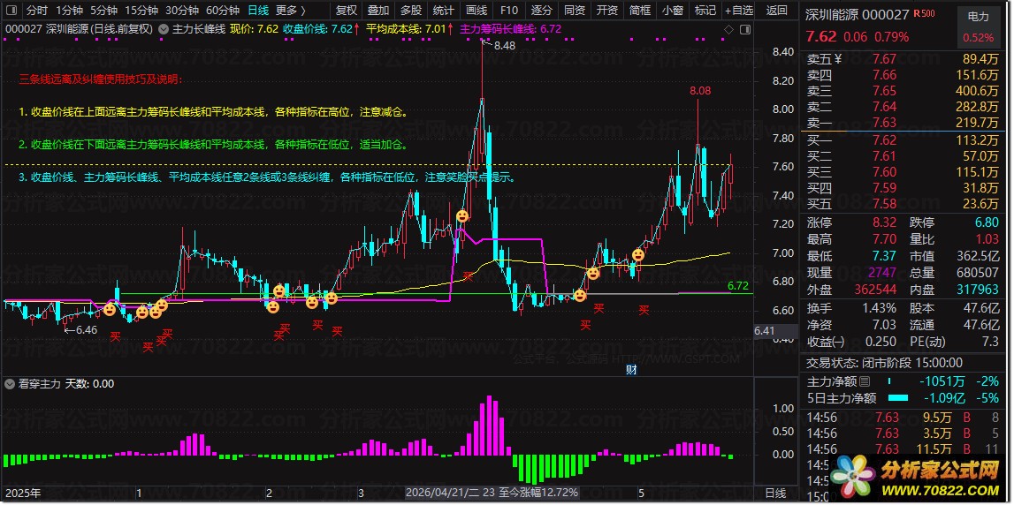Toggle 叠加 overlay mode
The width and height of the screenshot is (1014, 505).
378,11
